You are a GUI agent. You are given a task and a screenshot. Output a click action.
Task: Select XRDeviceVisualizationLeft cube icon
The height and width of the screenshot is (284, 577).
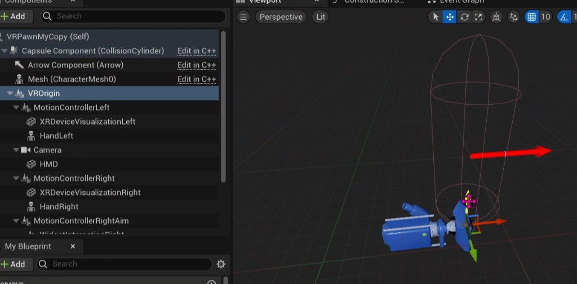[x=32, y=122]
